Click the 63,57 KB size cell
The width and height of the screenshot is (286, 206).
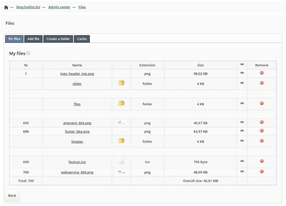click(201, 132)
